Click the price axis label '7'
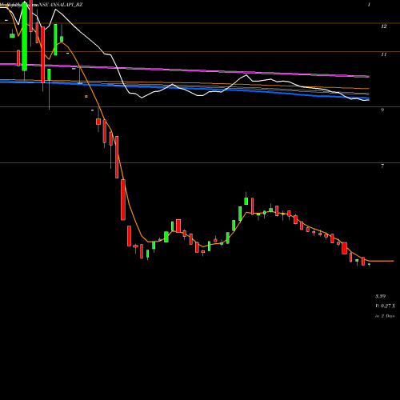Viewport: 400px width, 400px height. pos(382,166)
